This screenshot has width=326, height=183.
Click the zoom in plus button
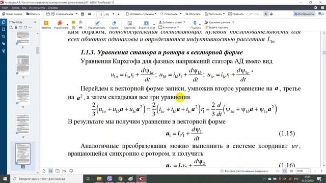point(321,171)
